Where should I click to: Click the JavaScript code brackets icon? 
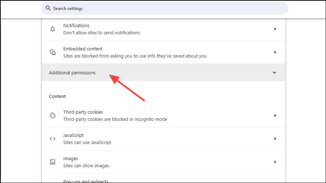tap(53, 139)
